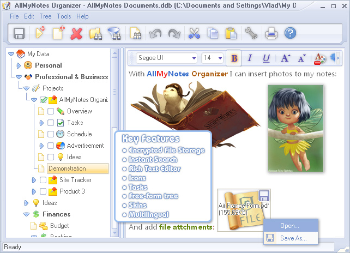Open the Tree menu
The height and width of the screenshot is (253, 350).
pos(46,16)
